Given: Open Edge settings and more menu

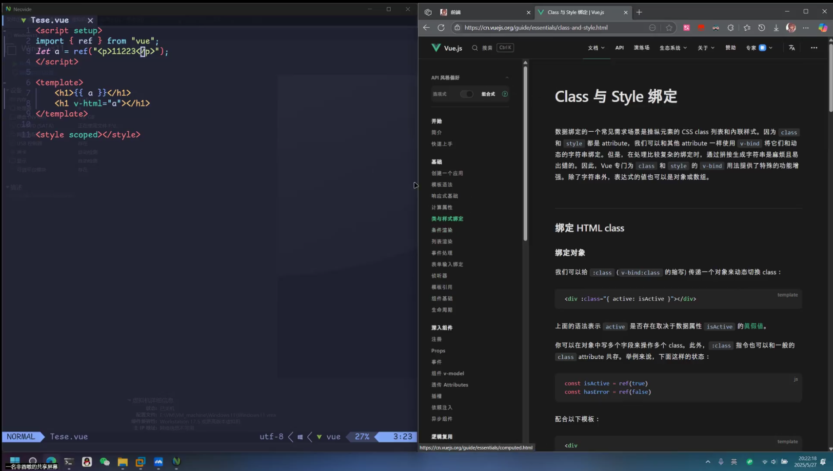Looking at the screenshot, I should click(806, 28).
